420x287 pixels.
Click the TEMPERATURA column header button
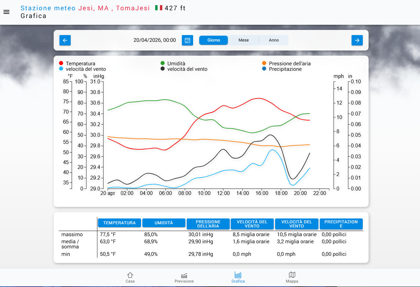pyautogui.click(x=120, y=223)
